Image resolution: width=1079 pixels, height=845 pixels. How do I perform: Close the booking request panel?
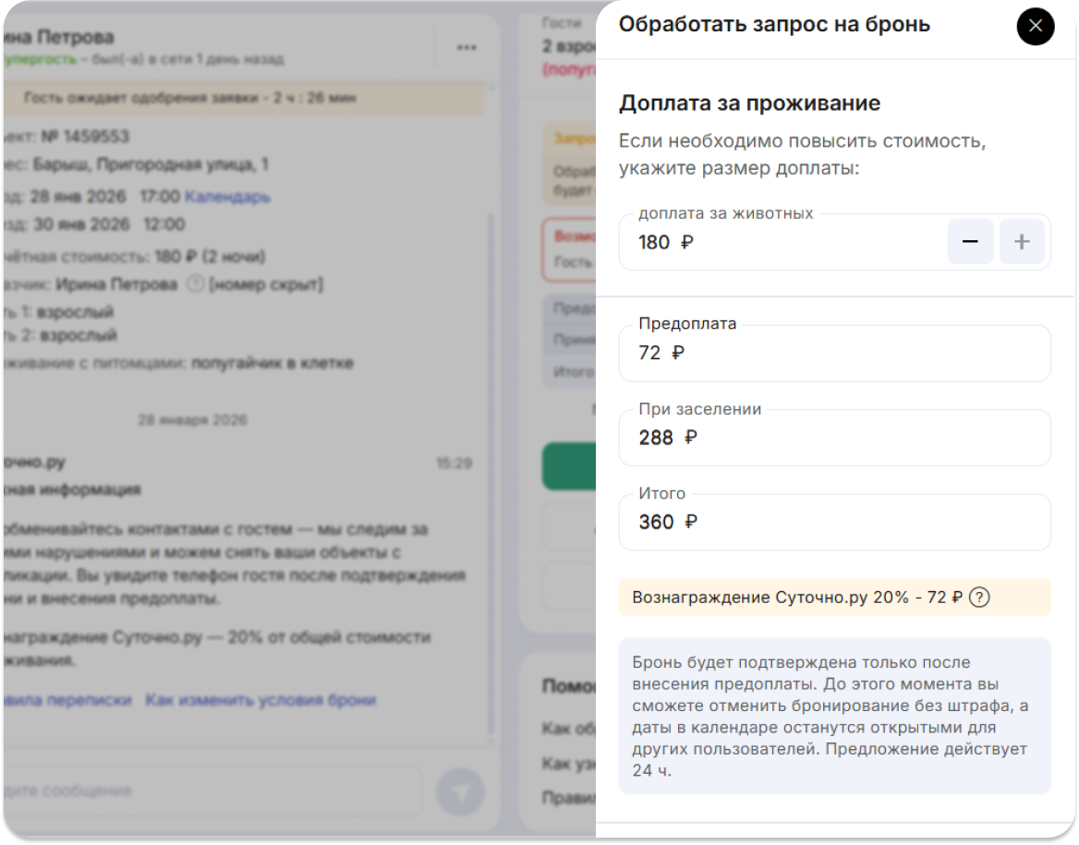coord(1035,26)
